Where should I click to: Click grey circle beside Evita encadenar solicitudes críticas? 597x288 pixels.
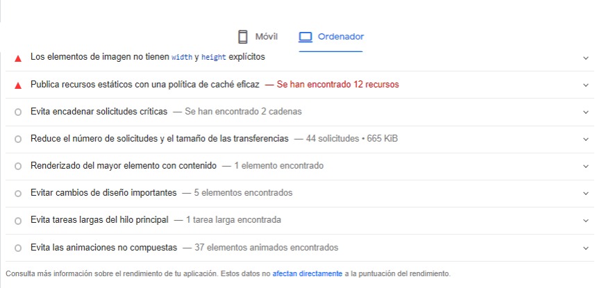18,112
